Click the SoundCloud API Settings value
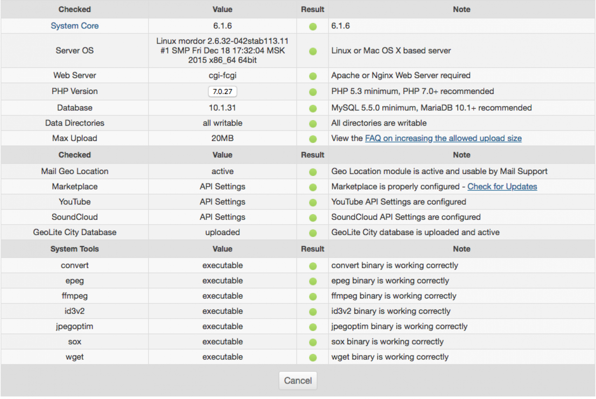Screen dimensions: 596x399 click(x=222, y=217)
